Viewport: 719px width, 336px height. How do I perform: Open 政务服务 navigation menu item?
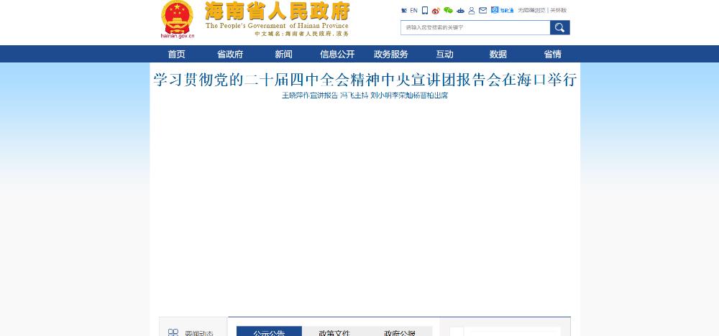coord(390,54)
